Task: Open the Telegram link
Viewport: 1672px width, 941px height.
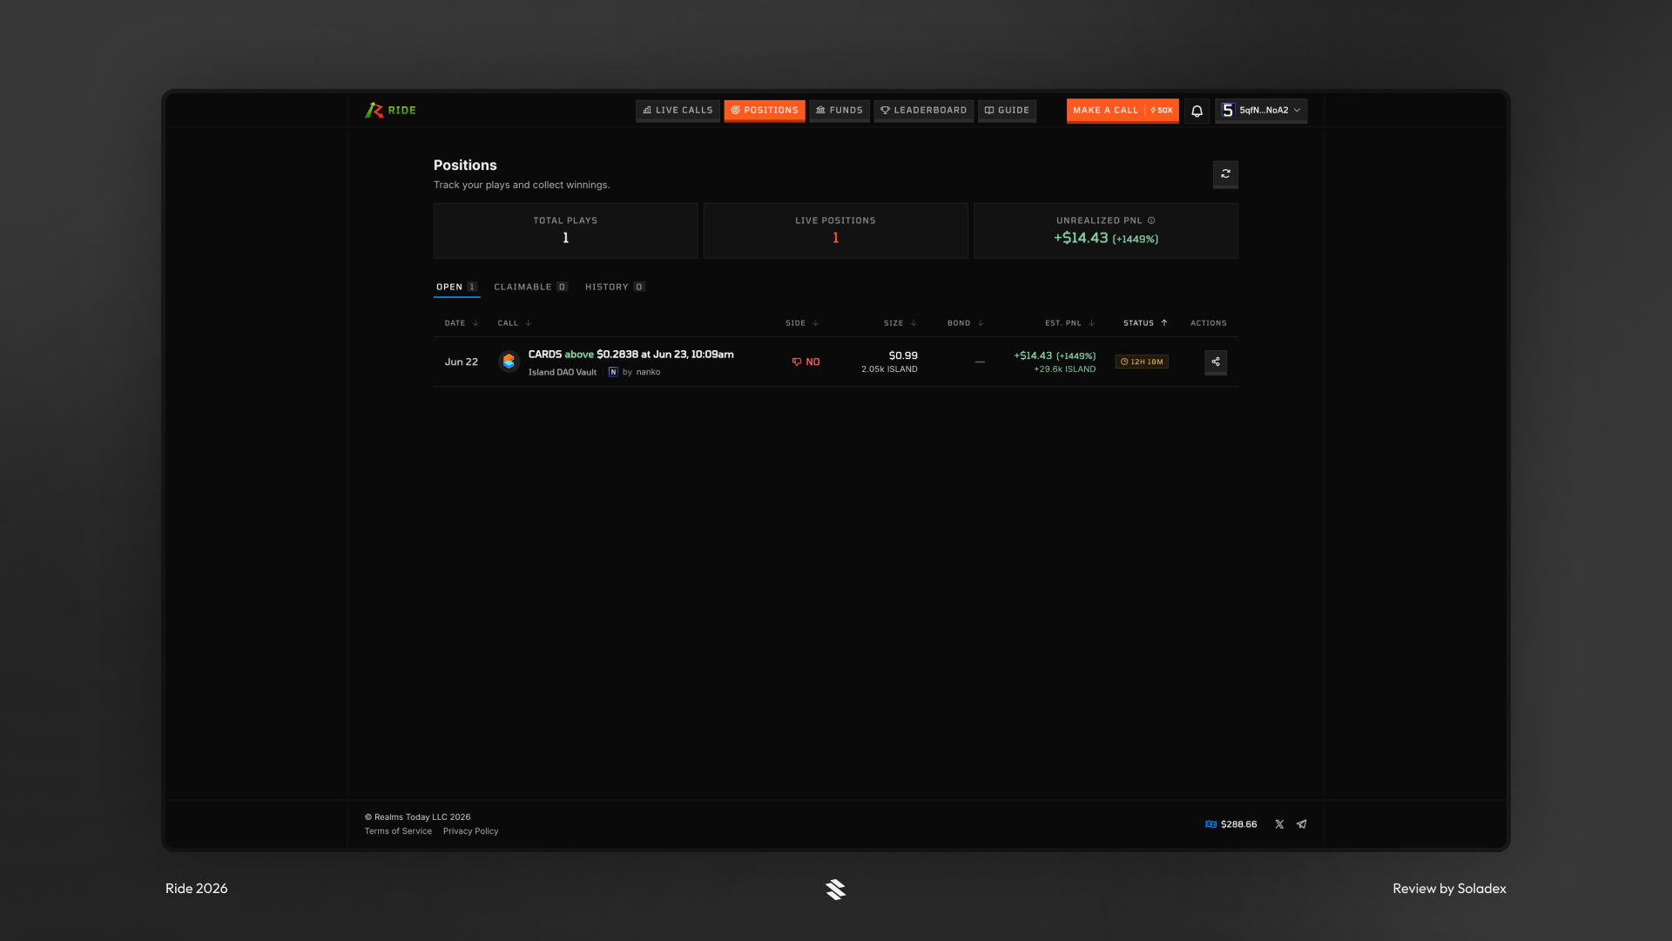Action: pyautogui.click(x=1302, y=824)
